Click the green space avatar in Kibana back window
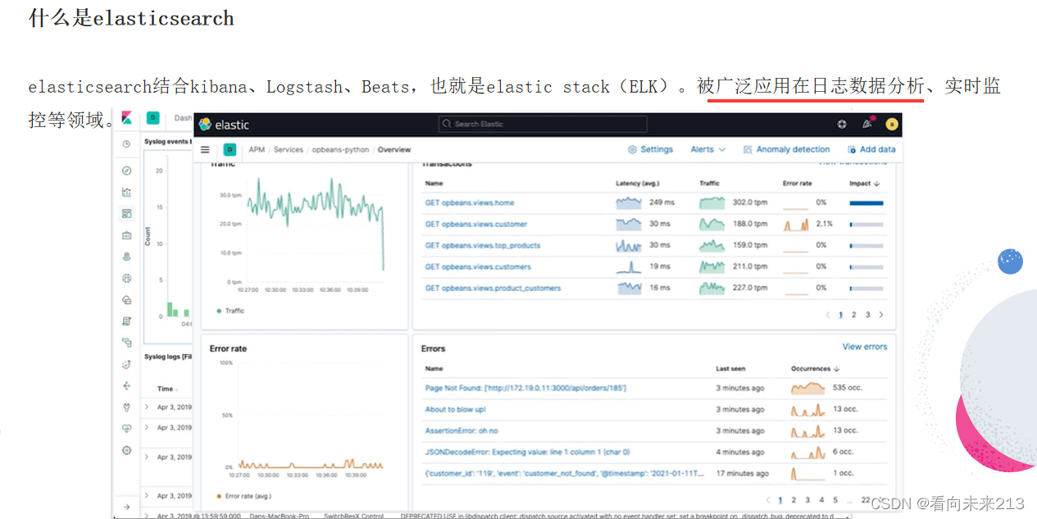The image size is (1037, 519). click(152, 118)
